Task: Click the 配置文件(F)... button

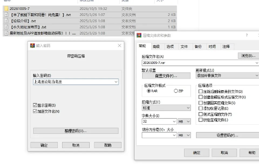Action: (166, 76)
